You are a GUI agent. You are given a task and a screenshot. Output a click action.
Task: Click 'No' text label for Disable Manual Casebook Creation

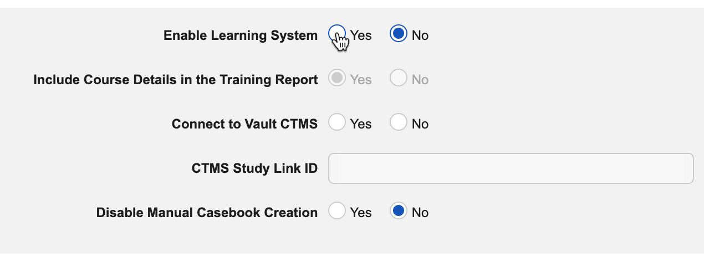[x=420, y=213]
